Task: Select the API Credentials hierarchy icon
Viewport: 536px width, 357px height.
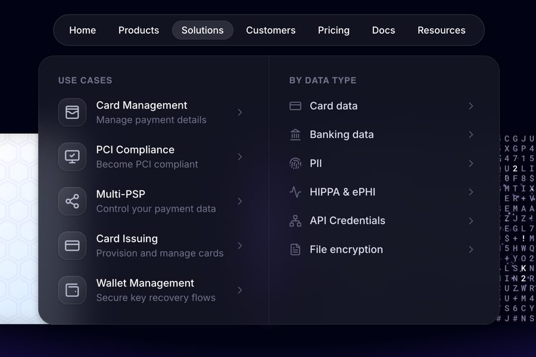Action: click(295, 220)
